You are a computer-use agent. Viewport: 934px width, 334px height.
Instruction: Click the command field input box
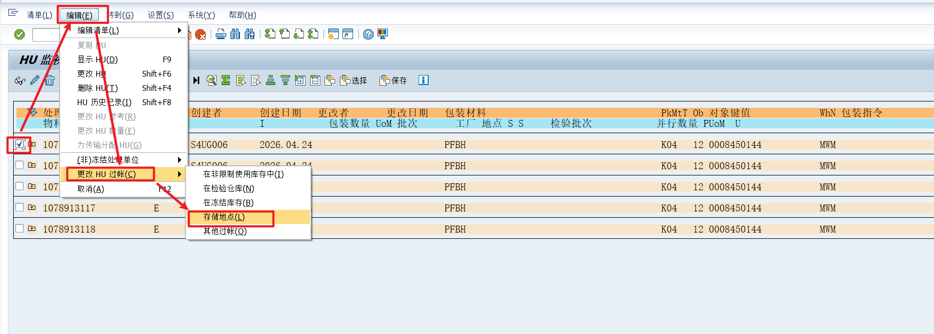(x=46, y=35)
